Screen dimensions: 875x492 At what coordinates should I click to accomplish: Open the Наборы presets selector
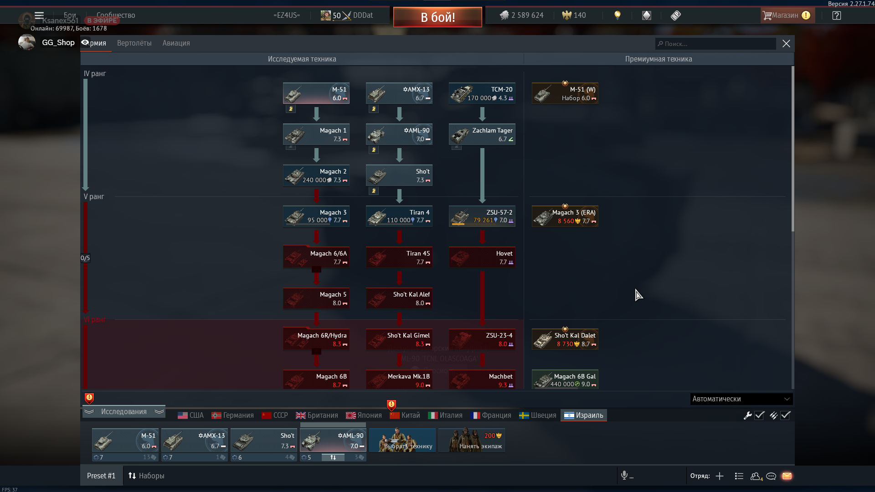[x=146, y=476]
